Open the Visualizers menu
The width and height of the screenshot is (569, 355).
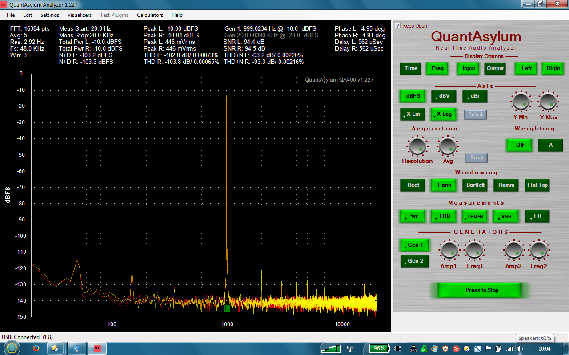pyautogui.click(x=80, y=15)
